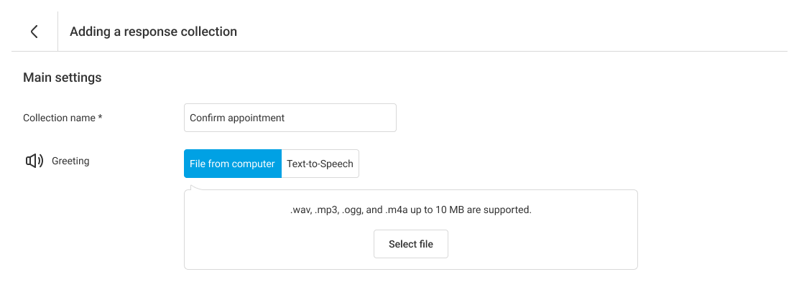The width and height of the screenshot is (799, 287).
Task: Focus the Collection name input field
Action: (x=290, y=118)
